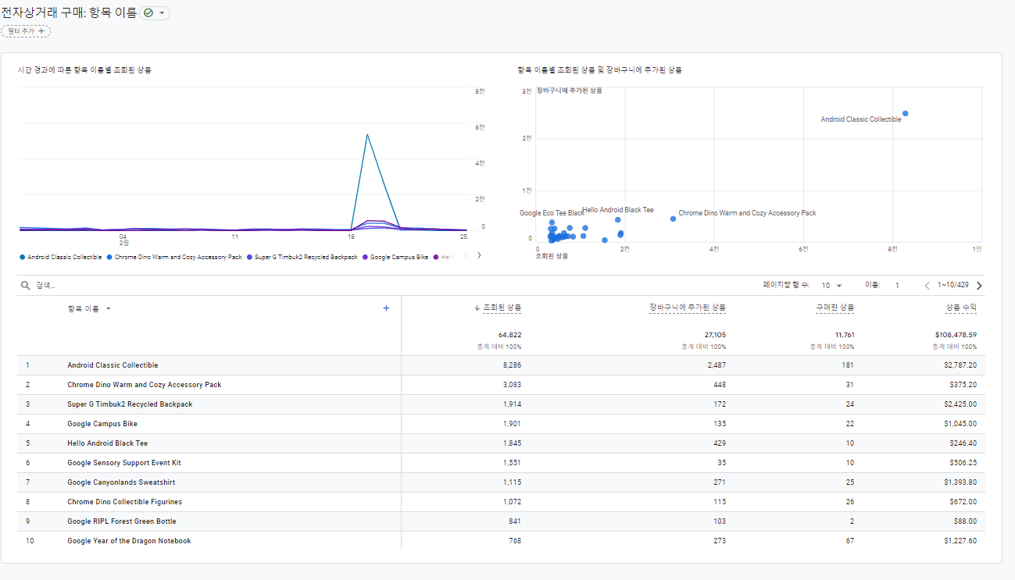Toggle Android Classic Collectible series in legend
Screen dimensions: 1015x580
pos(61,257)
